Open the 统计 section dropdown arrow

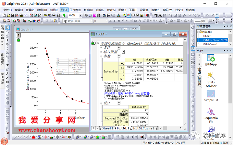pos(119,103)
